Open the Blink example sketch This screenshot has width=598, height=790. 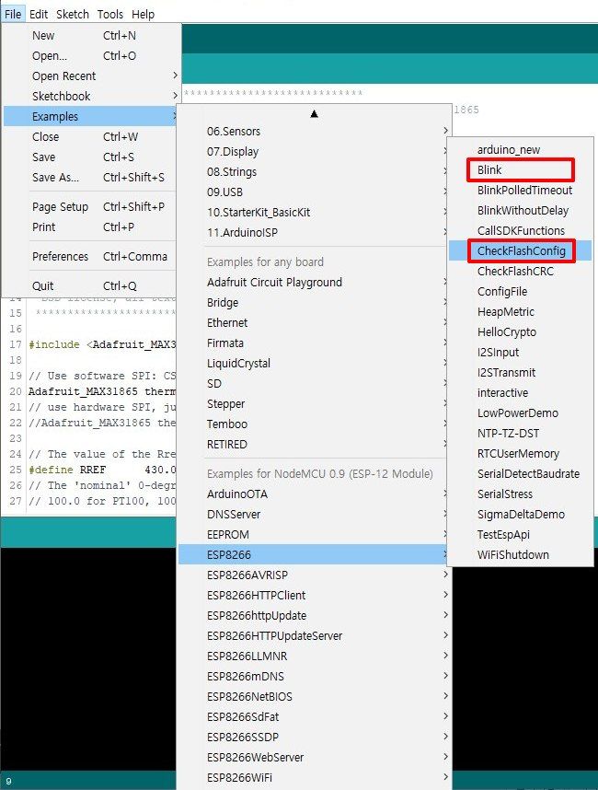point(520,169)
